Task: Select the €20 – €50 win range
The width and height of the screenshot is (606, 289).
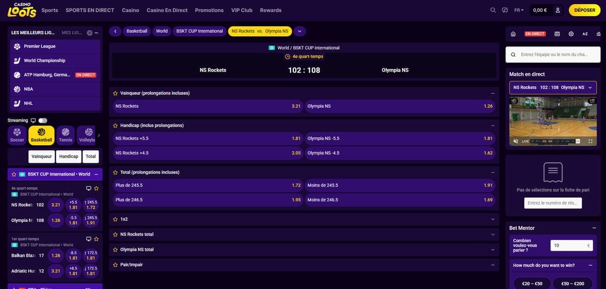Action: pyautogui.click(x=531, y=283)
